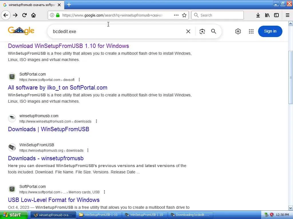Click https://winsetupfromusb.org › downloads URL
This screenshot has height=219, width=293.
point(52,150)
